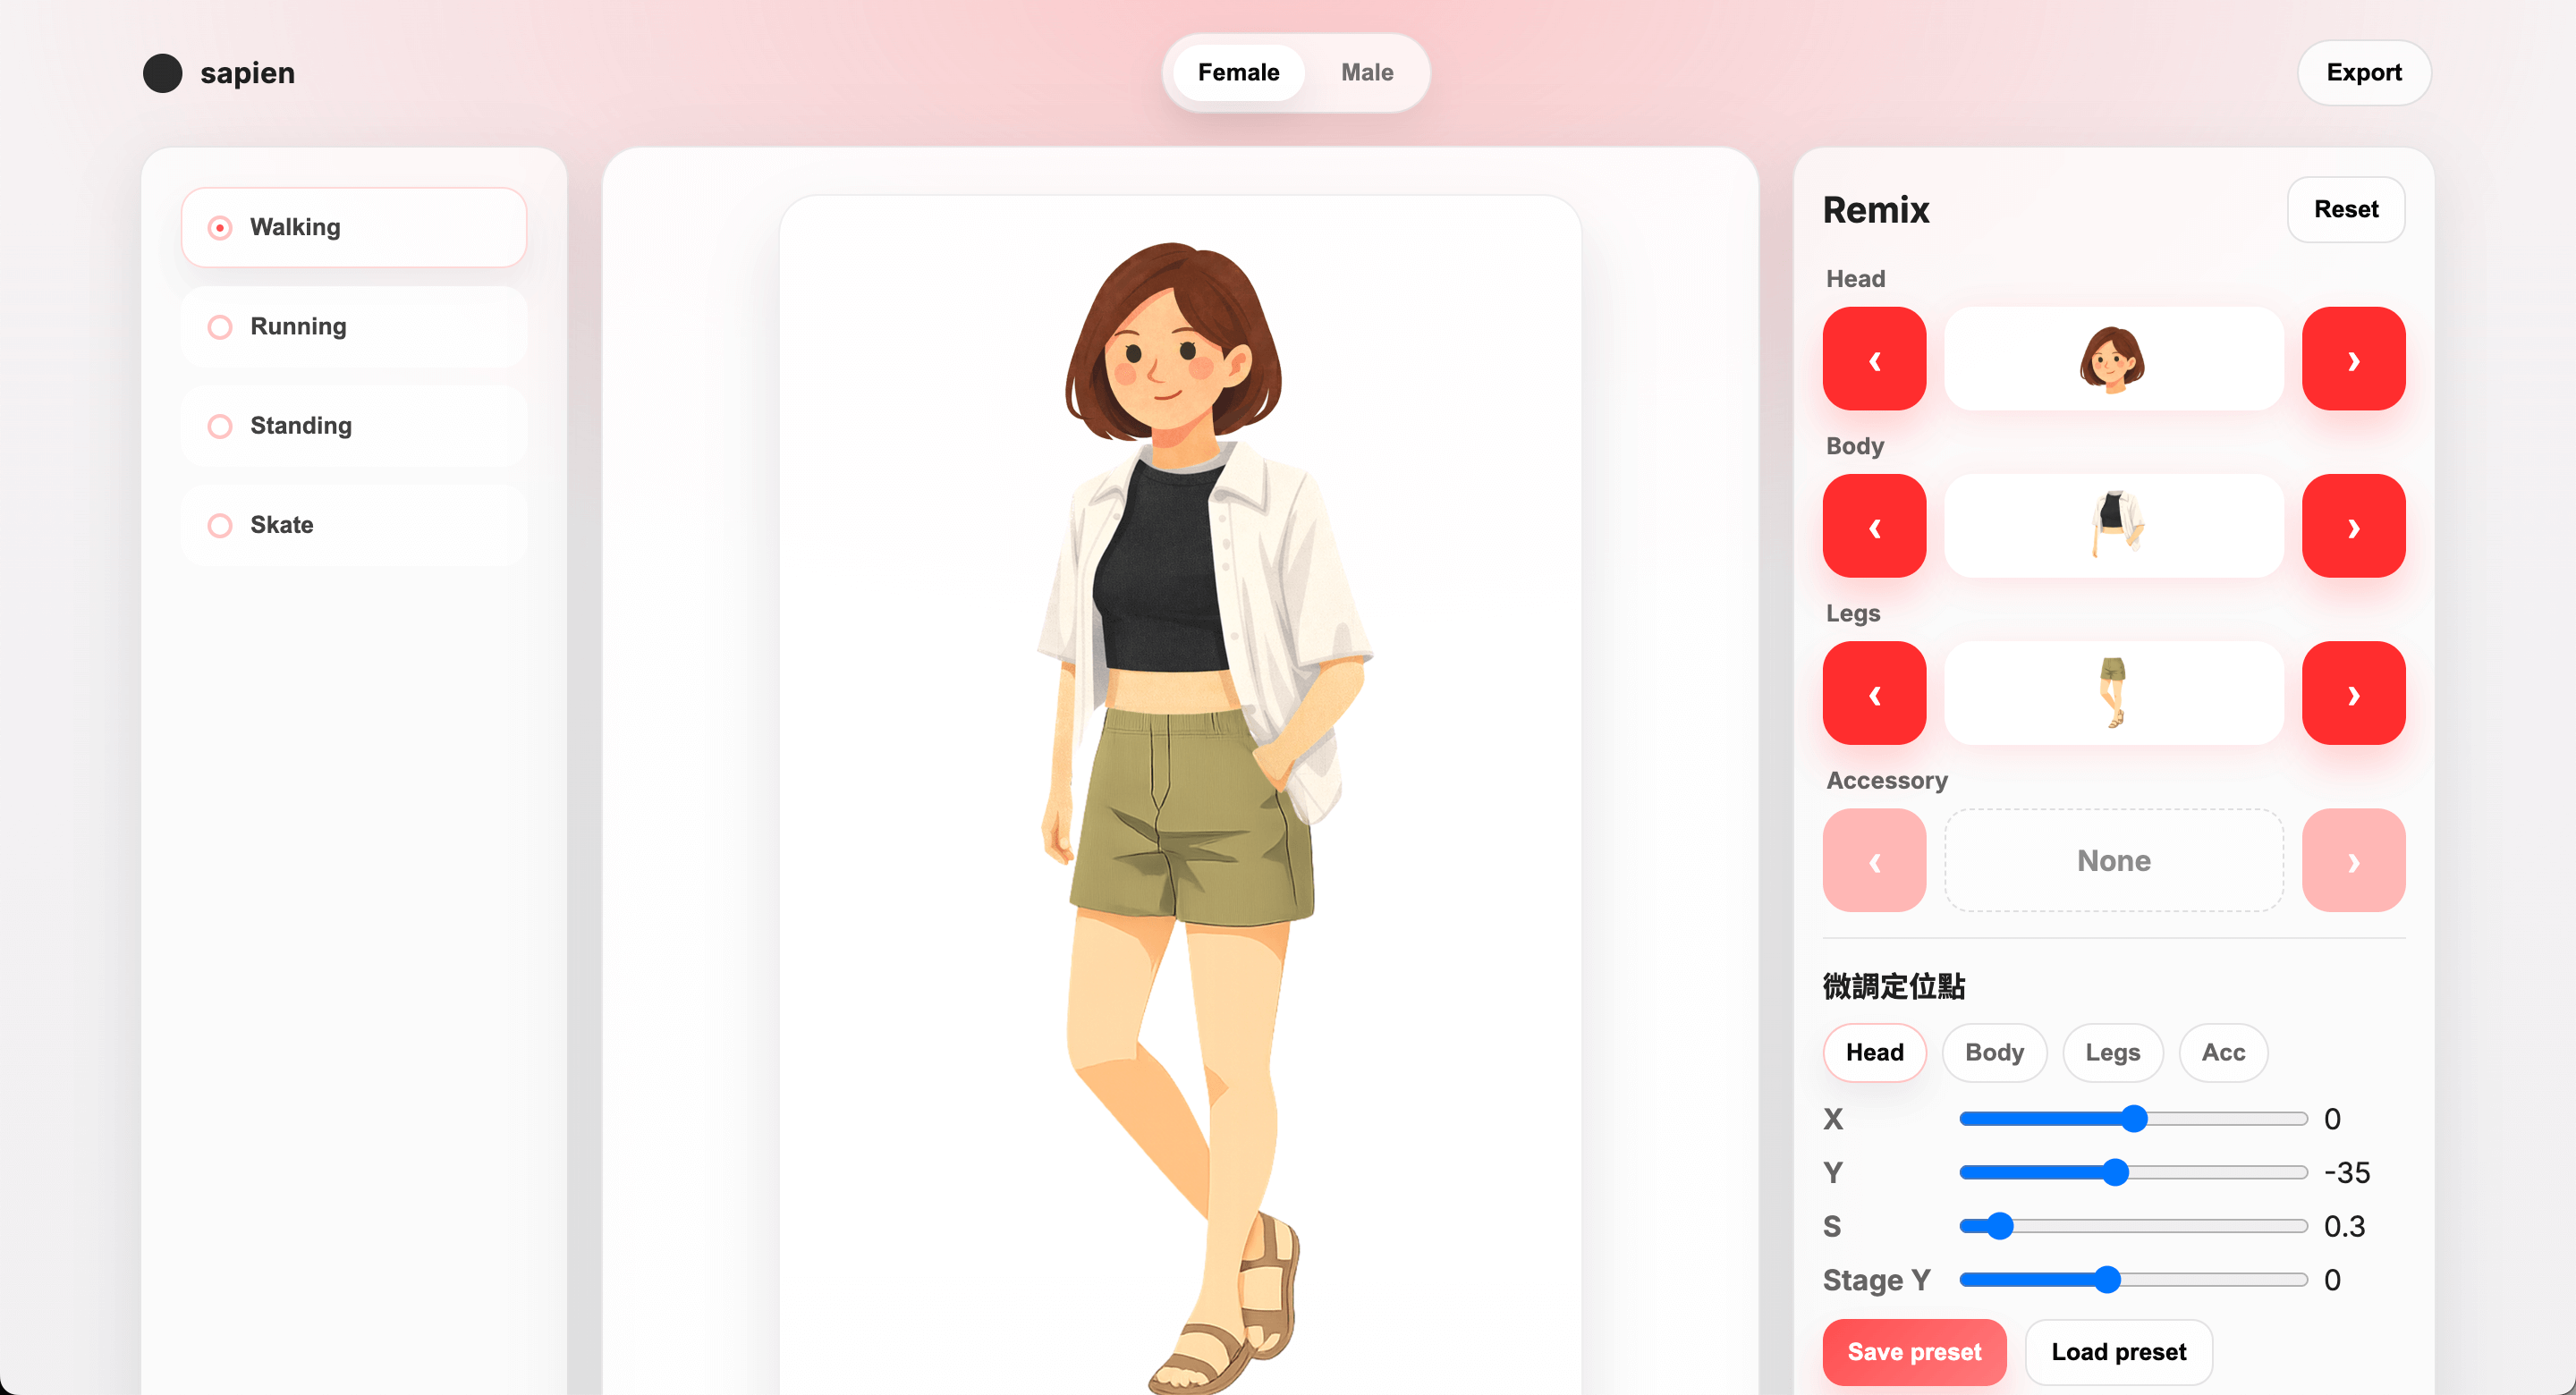Go to next Head option

click(2353, 359)
